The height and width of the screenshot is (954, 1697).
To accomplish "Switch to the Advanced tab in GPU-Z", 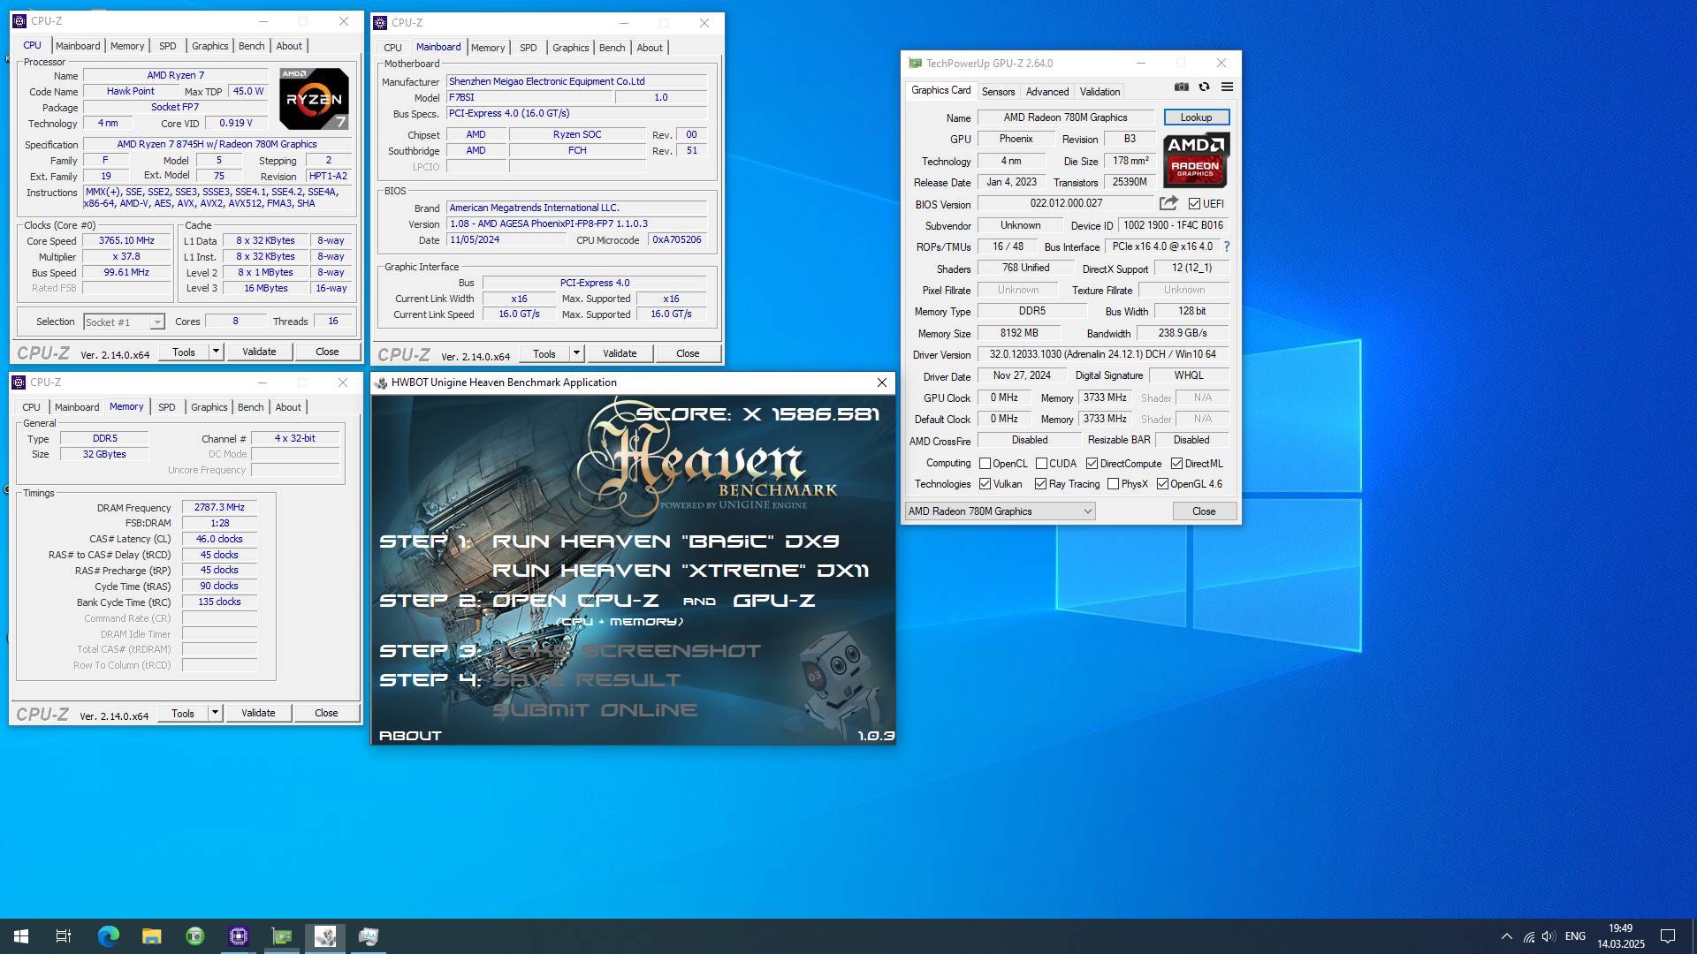I will coord(1047,92).
